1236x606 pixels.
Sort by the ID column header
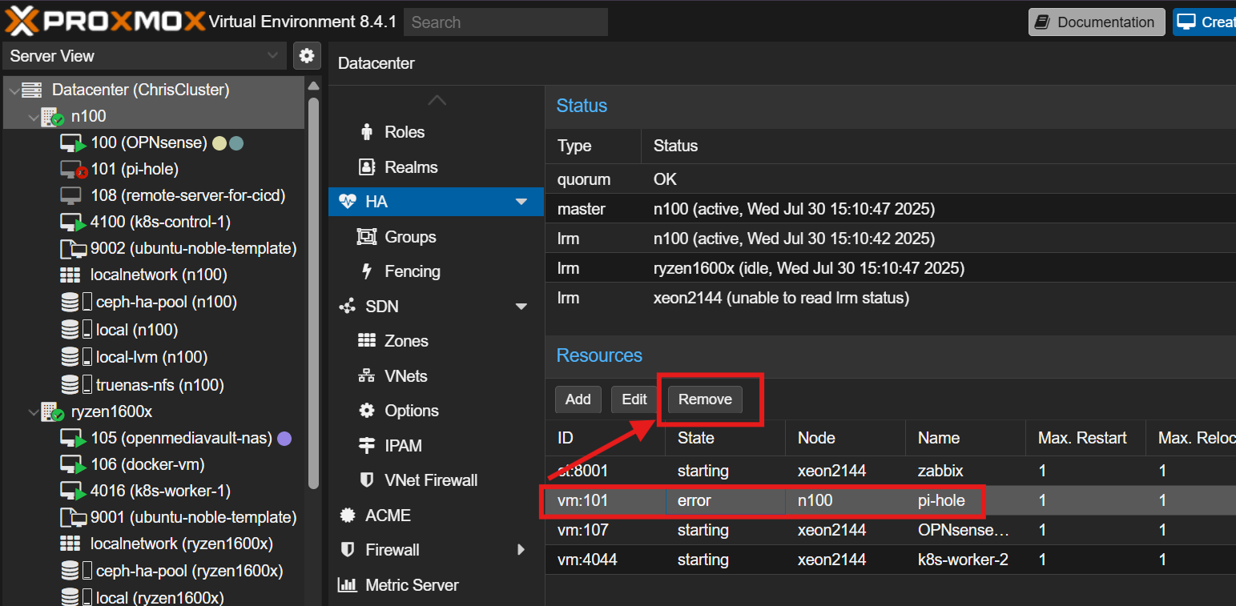(606, 438)
